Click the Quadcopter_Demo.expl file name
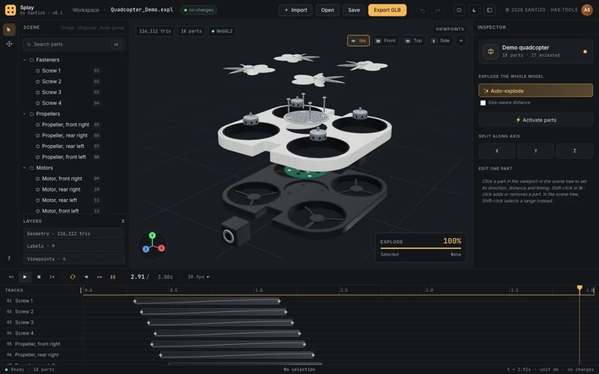This screenshot has width=599, height=374. (x=142, y=10)
